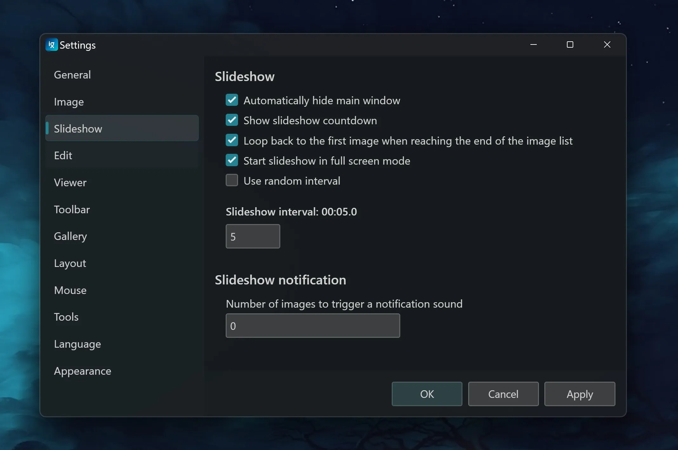Uncheck Start slideshow in full screen mode
Image resolution: width=678 pixels, height=450 pixels.
232,160
